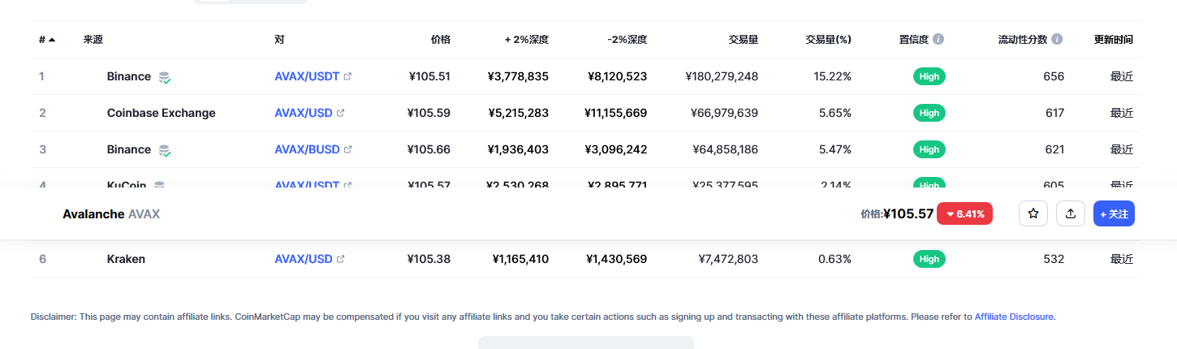The height and width of the screenshot is (349, 1177).
Task: Click the external link icon beside AVAX/USDT
Action: tap(348, 76)
